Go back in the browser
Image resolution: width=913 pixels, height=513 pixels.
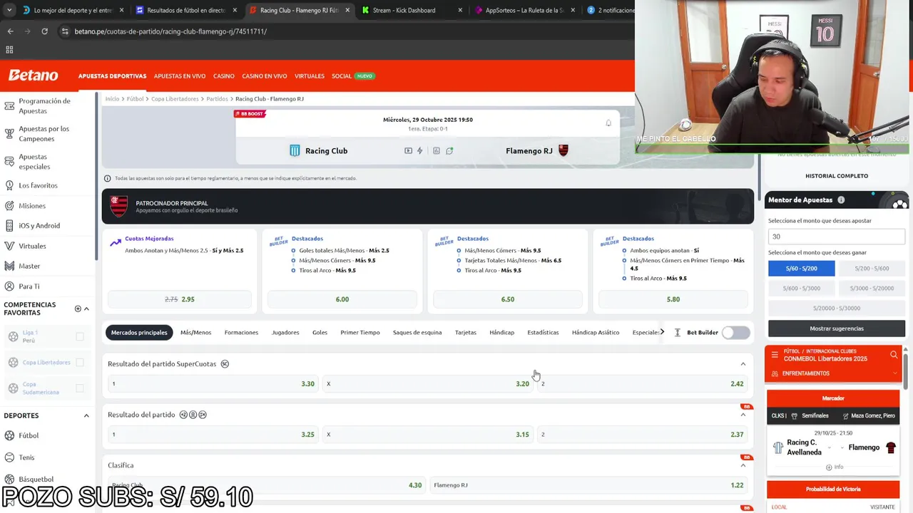coord(10,31)
